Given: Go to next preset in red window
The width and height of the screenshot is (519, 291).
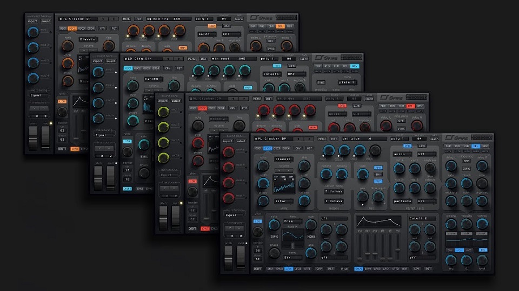Looking at the screenshot, I should pyautogui.click(x=244, y=99).
